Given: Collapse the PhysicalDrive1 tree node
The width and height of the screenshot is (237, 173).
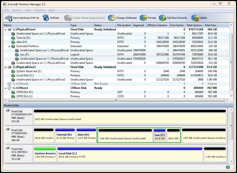Looking at the screenshot, I should click(x=6, y=30).
